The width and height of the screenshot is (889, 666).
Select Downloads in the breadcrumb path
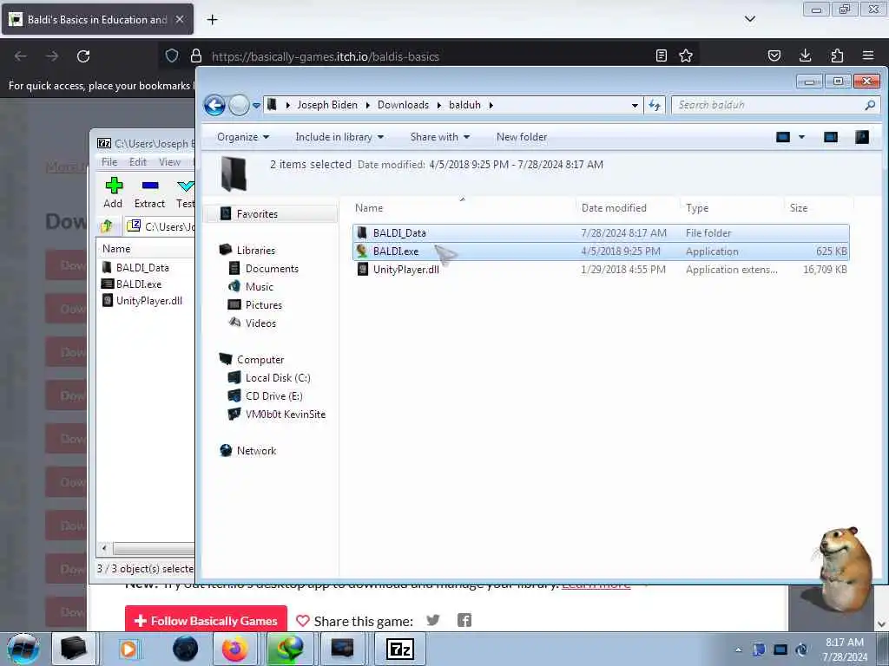[403, 105]
